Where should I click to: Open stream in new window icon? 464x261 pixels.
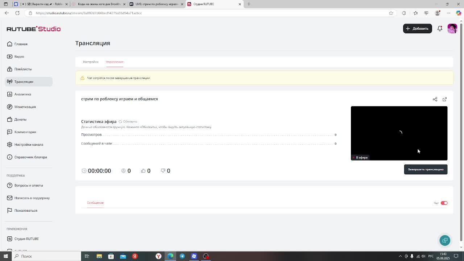[444, 99]
